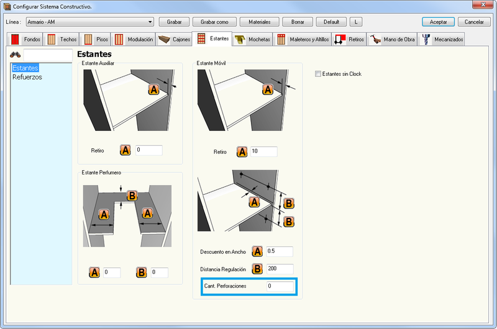Click the A badge next to Estante Auxiliar Retiro
Screen dimensions: 497x329
coord(125,150)
